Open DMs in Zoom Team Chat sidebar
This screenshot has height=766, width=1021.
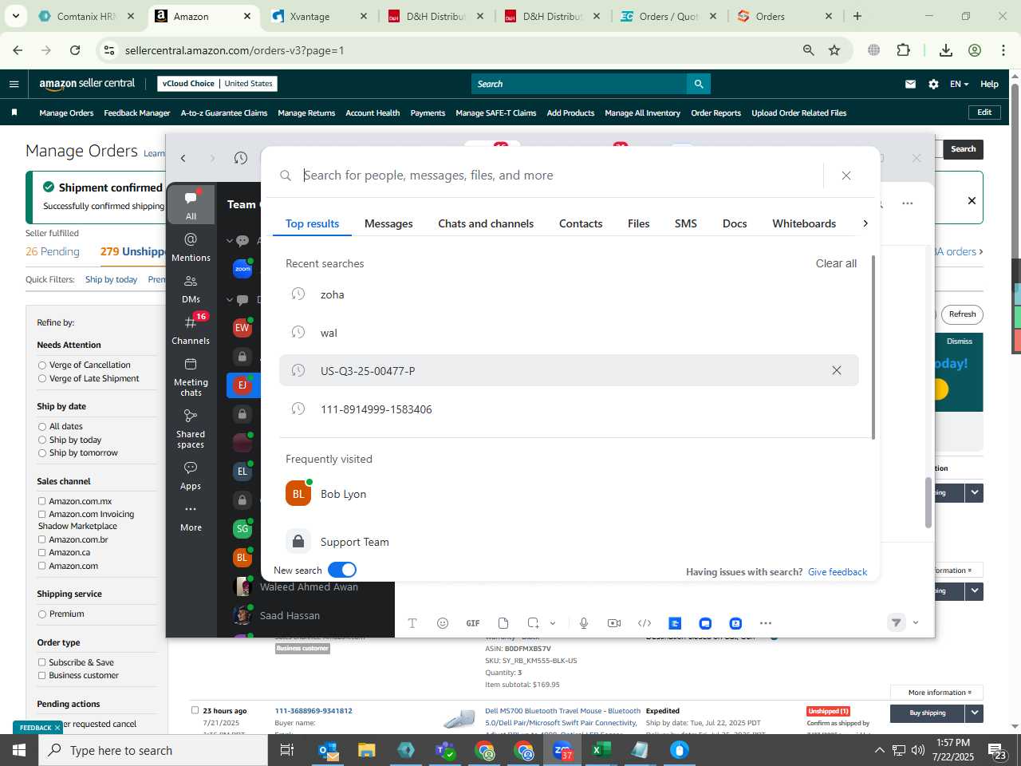click(191, 289)
